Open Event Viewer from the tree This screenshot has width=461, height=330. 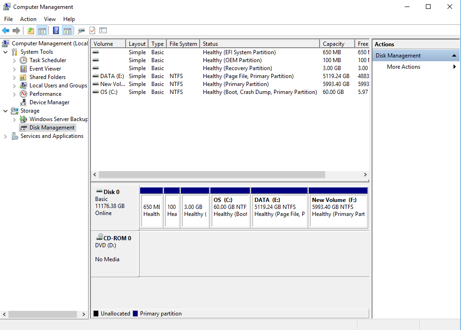coord(45,69)
